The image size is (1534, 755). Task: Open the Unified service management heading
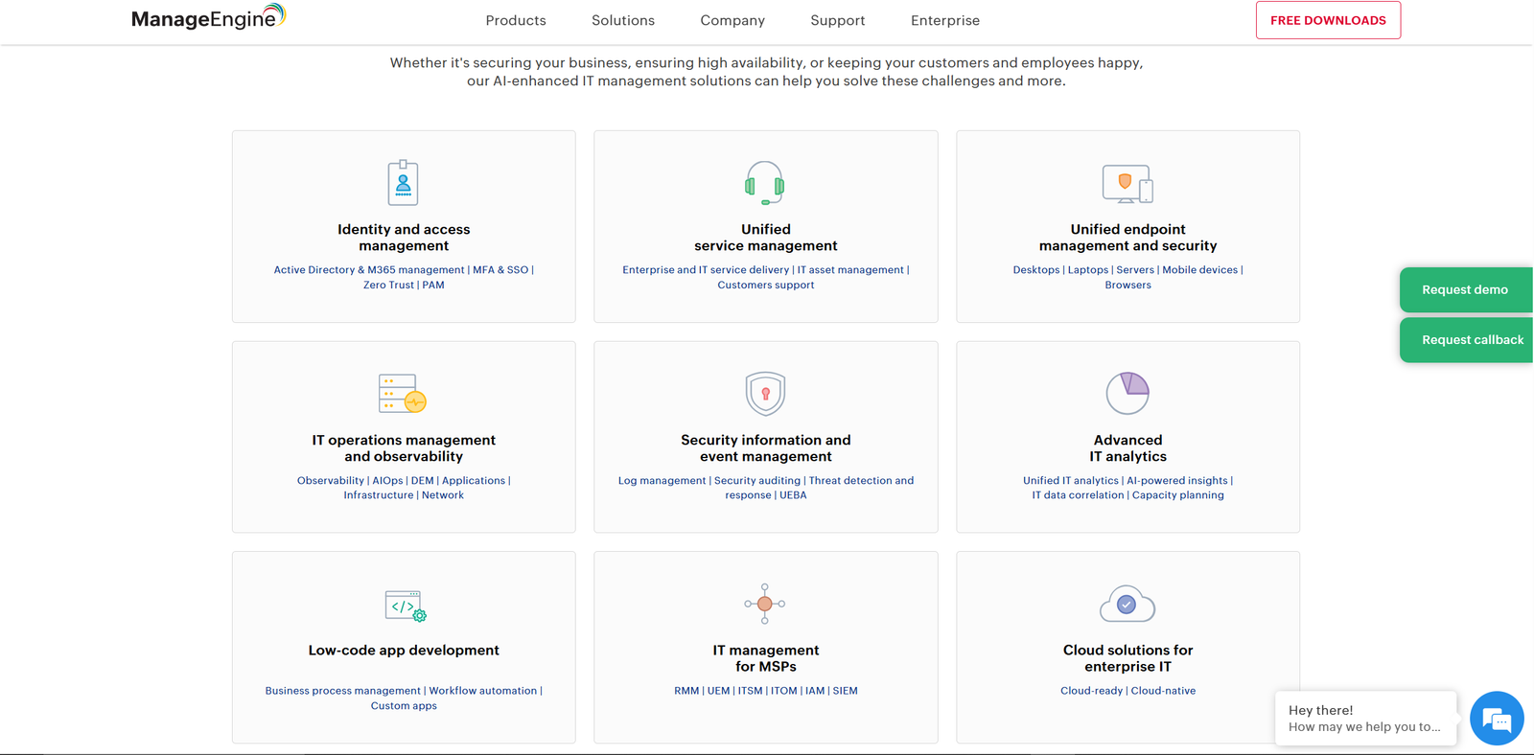coord(766,238)
